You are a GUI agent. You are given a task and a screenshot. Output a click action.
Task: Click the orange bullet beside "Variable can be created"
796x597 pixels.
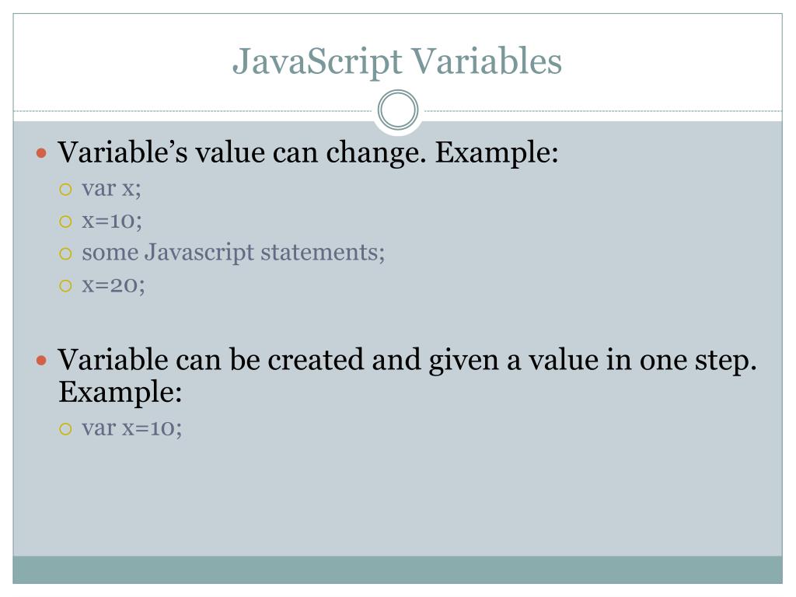click(43, 361)
